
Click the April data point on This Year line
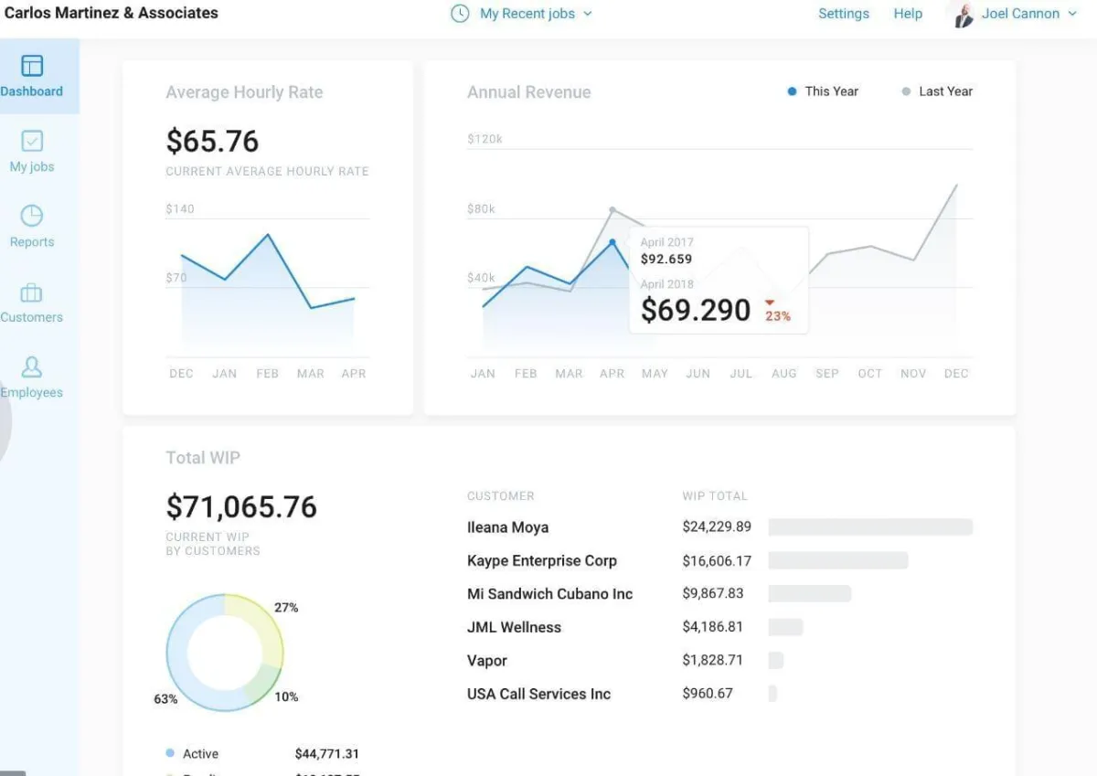pos(612,242)
